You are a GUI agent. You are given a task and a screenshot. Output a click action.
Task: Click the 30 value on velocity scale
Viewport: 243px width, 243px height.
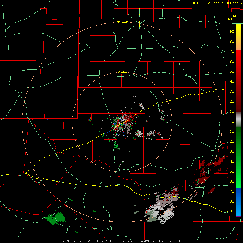[x=232, y=92]
